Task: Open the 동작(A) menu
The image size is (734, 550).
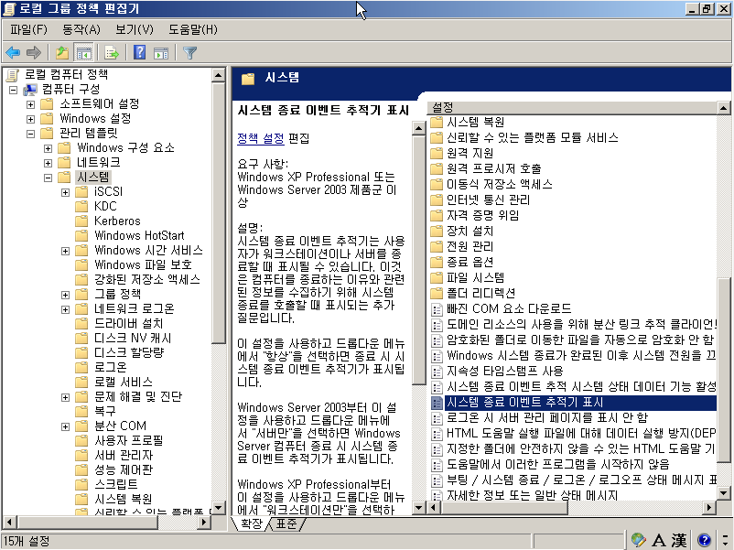Action: (x=81, y=29)
